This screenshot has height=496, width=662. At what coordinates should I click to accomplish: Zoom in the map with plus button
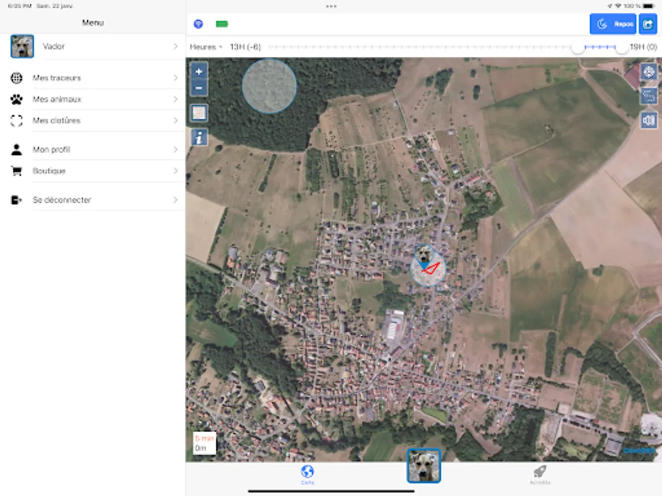pos(199,71)
